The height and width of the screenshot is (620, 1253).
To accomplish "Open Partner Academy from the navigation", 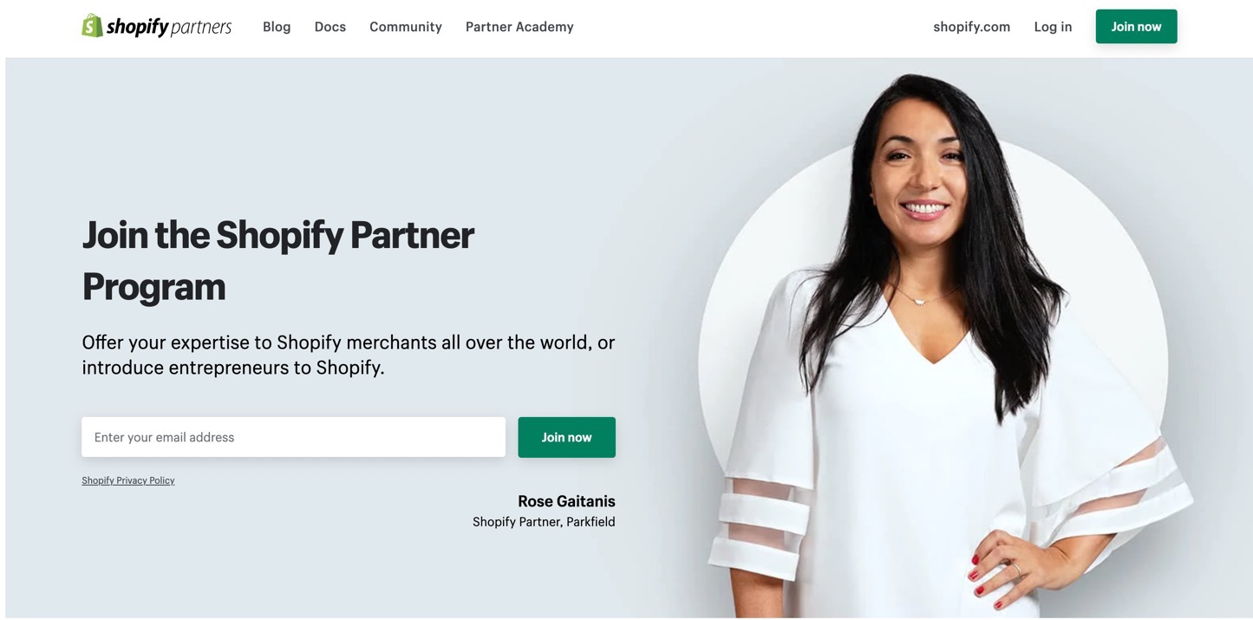I will coord(519,27).
